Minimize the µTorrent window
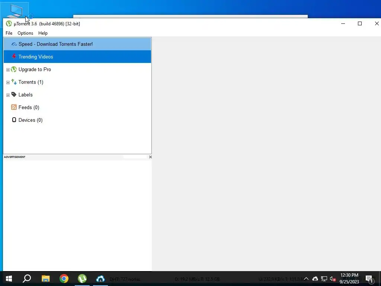381x286 pixels. click(343, 23)
